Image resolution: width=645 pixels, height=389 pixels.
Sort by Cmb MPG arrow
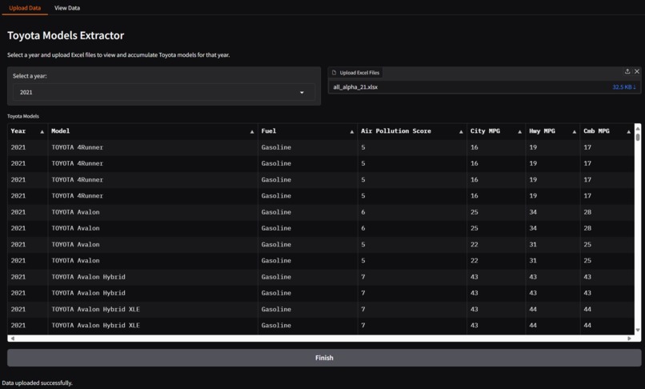pyautogui.click(x=628, y=132)
